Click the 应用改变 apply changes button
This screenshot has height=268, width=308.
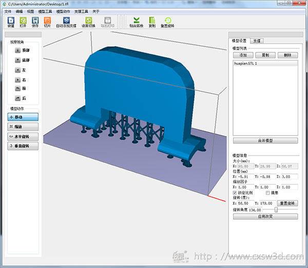[x=265, y=216]
